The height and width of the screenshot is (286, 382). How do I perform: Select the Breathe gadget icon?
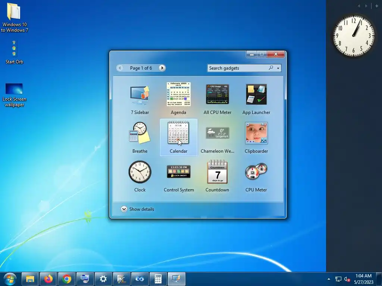(x=140, y=133)
